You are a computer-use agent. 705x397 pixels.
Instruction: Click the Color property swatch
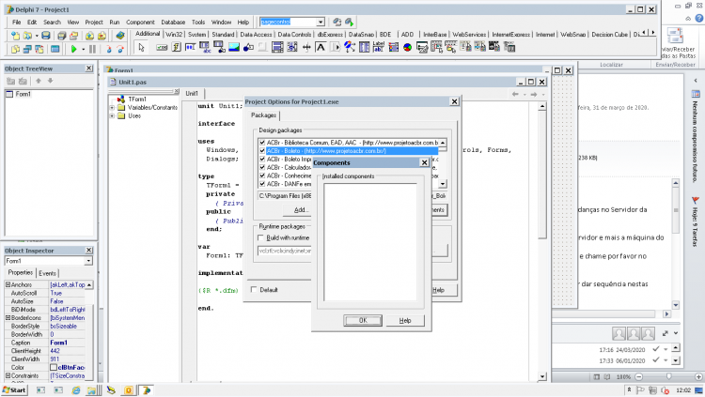[54, 368]
